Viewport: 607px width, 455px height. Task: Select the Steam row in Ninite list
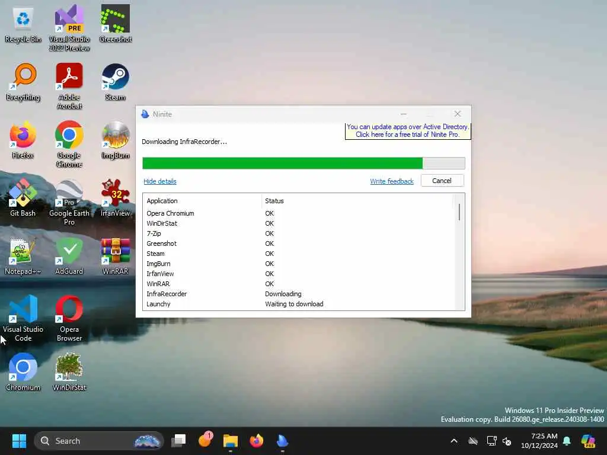click(298, 254)
